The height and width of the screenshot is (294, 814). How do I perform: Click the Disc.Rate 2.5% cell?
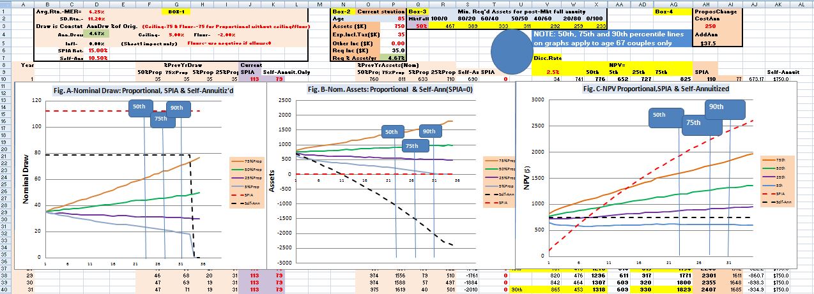coord(553,72)
